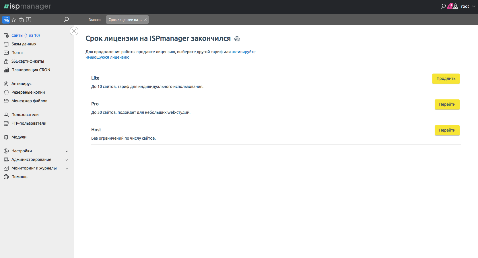
Task: Open global search in top-right header
Action: coord(443,6)
